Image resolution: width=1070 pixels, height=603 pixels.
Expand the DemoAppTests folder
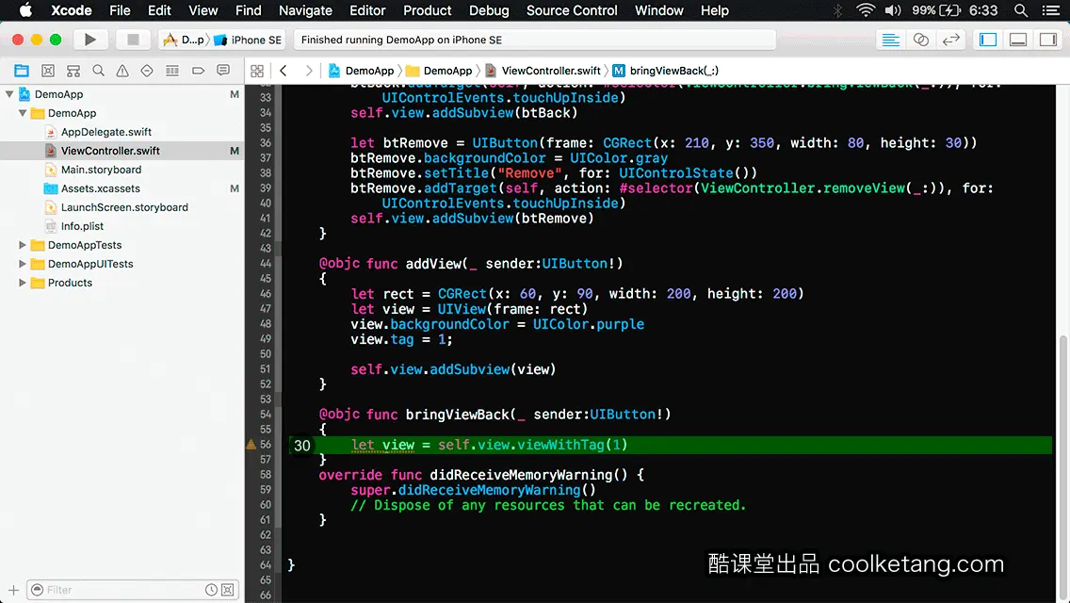(23, 245)
